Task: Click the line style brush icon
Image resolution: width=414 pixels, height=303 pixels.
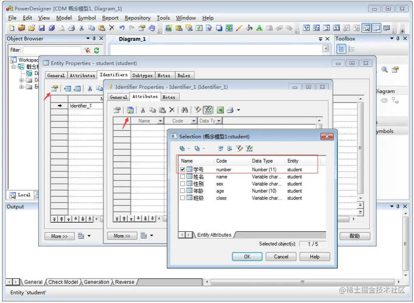Action: [x=239, y=28]
